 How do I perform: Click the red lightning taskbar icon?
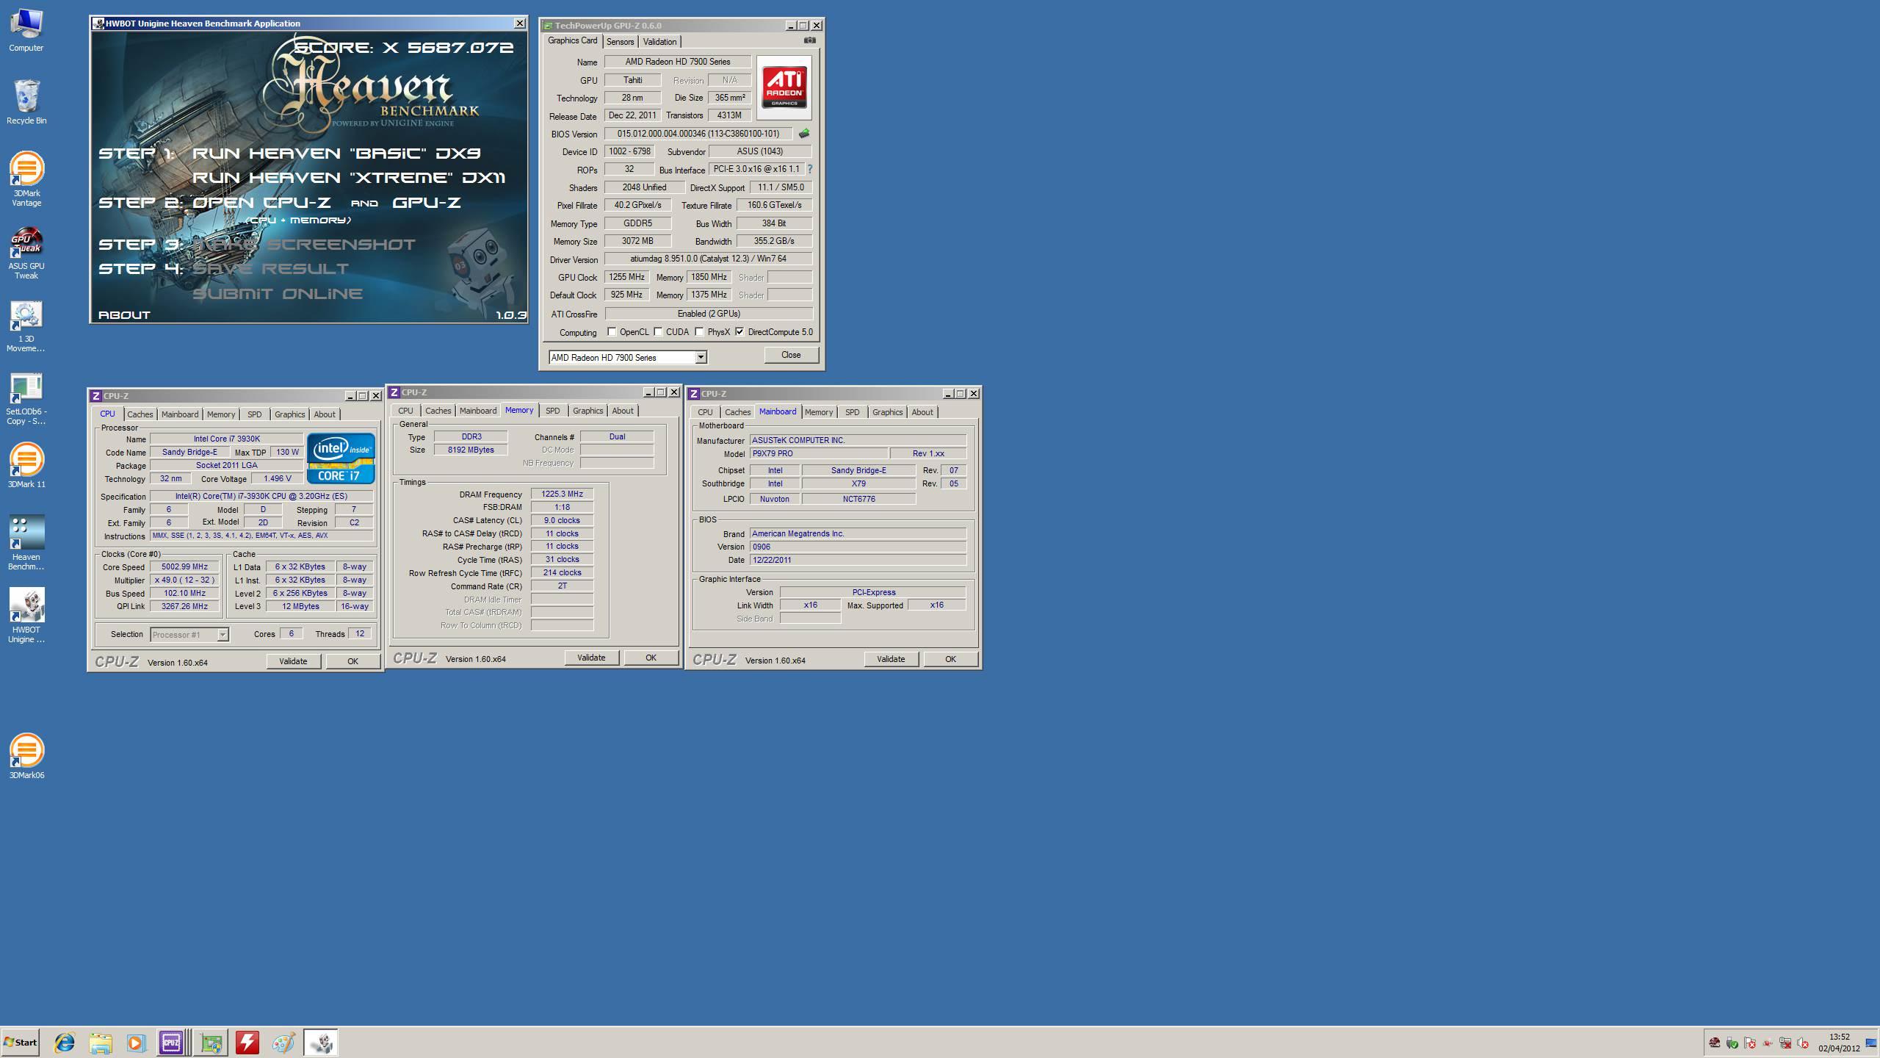247,1043
